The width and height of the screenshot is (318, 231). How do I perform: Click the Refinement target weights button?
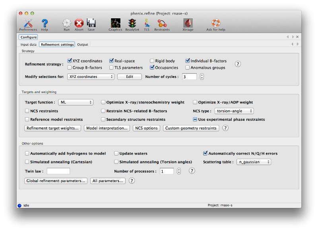coord(52,128)
